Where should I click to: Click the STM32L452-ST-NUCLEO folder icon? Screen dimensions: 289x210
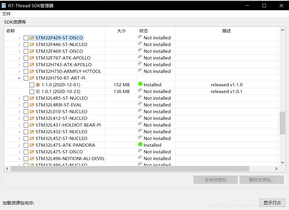pyautogui.click(x=32, y=138)
